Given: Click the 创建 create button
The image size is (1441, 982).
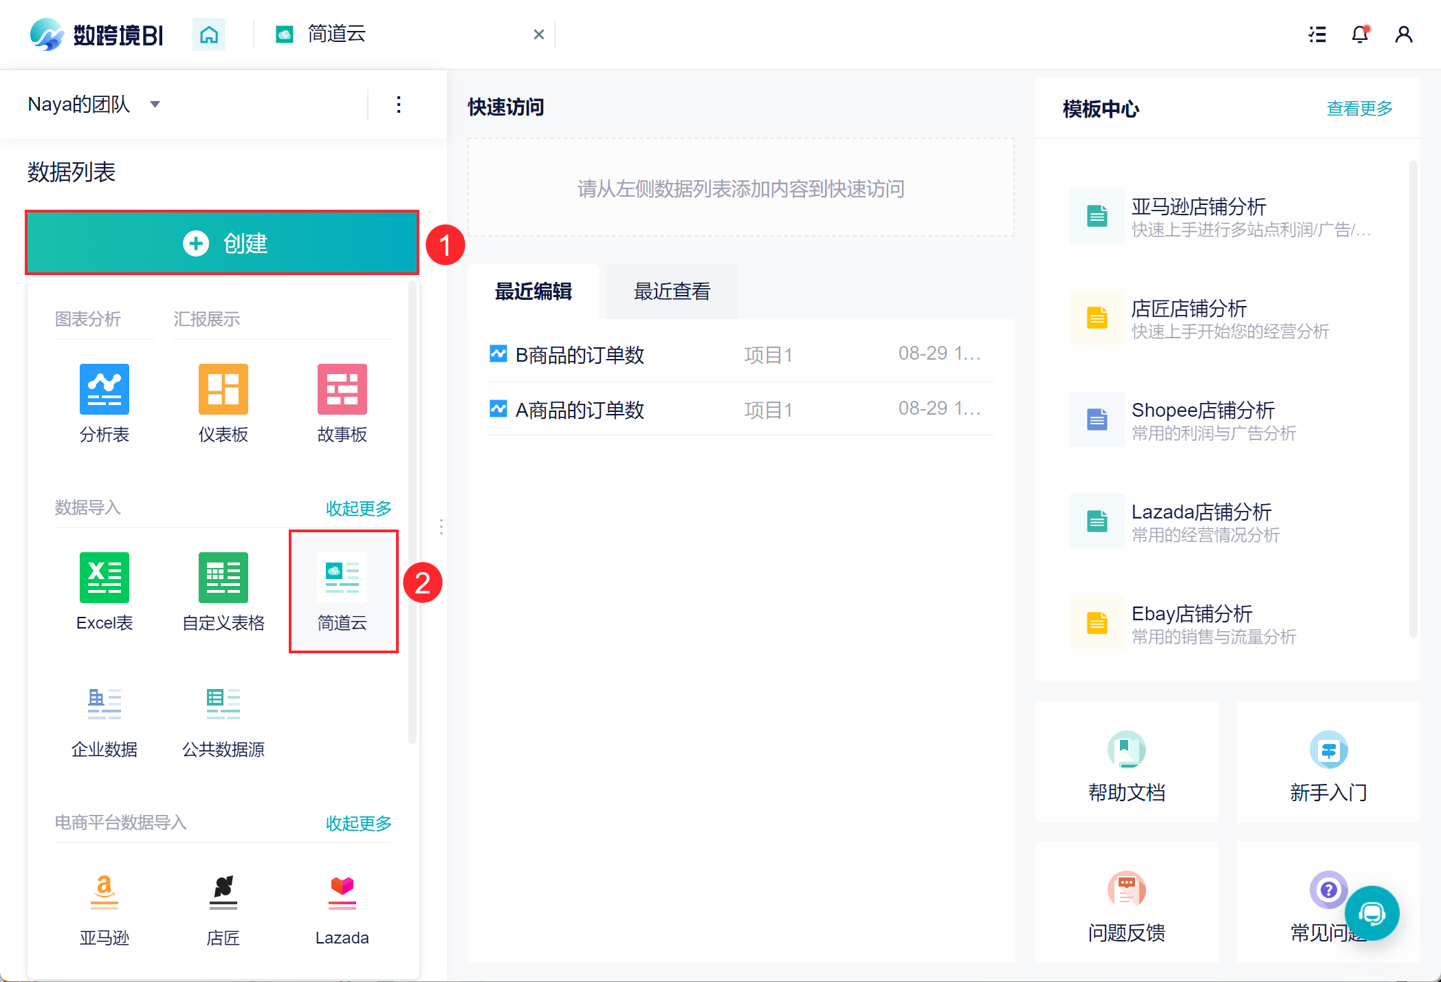Looking at the screenshot, I should pos(222,243).
